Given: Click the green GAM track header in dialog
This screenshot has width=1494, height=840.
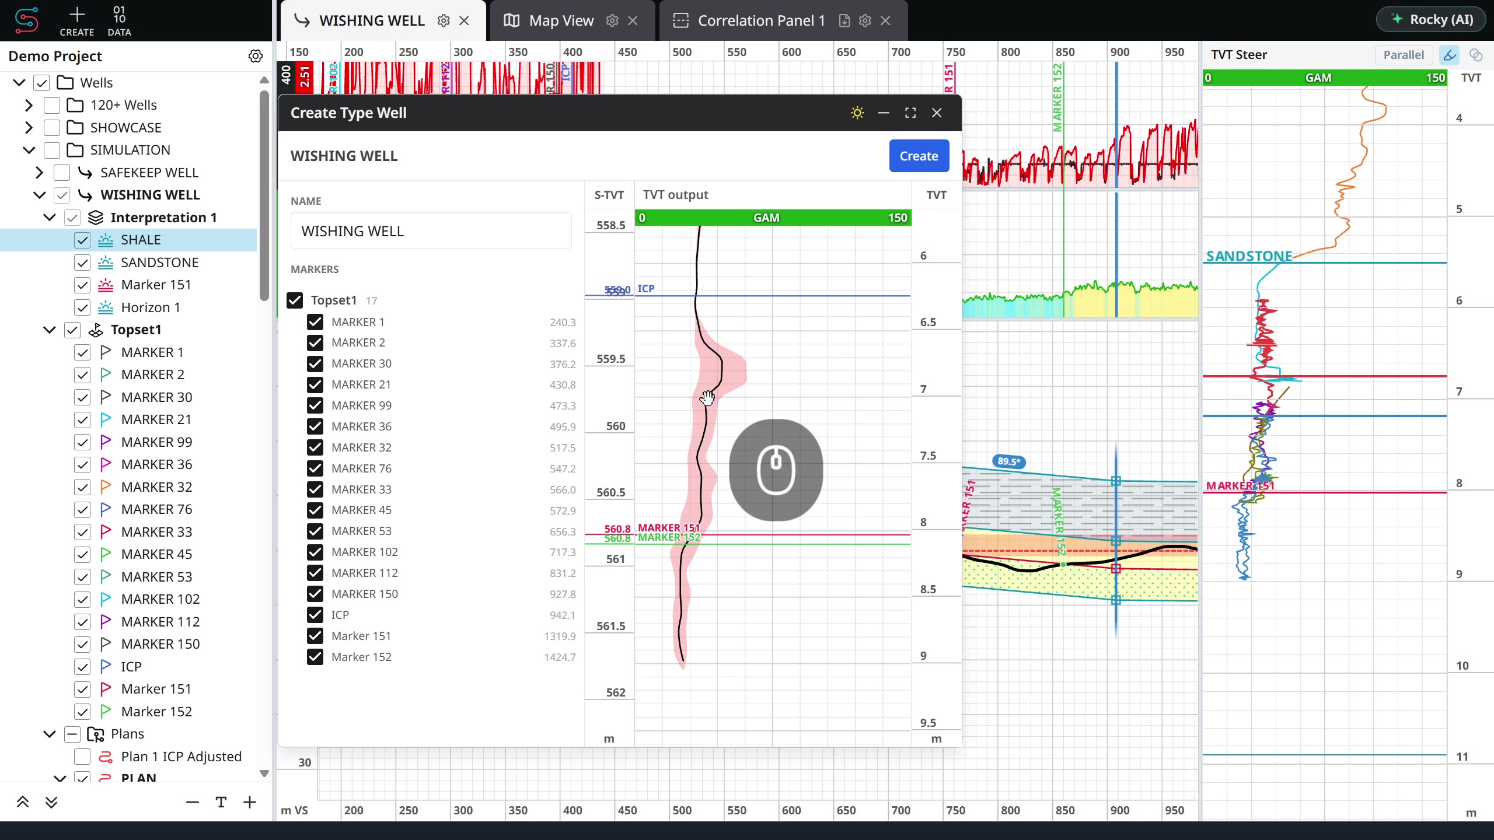Looking at the screenshot, I should coord(773,218).
